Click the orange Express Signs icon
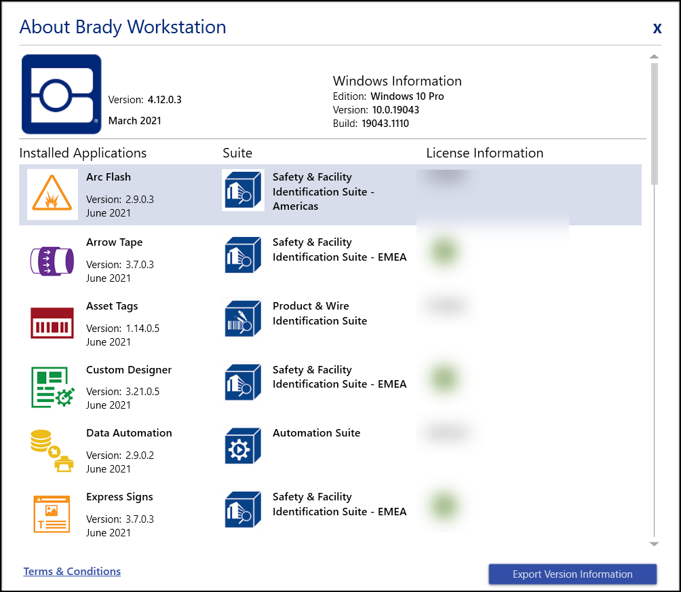 coord(52,514)
